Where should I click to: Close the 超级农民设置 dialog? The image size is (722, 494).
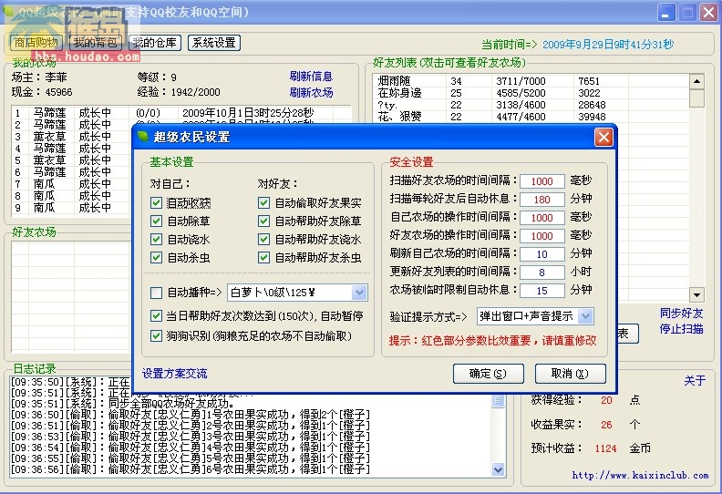pyautogui.click(x=603, y=137)
